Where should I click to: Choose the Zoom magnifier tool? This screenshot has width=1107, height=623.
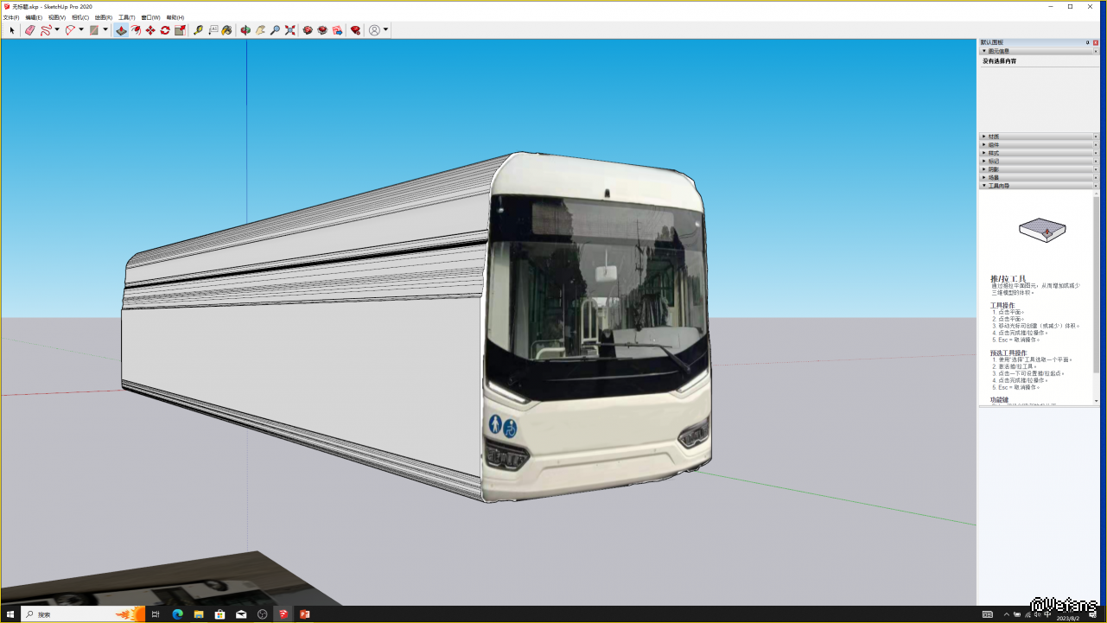275,30
